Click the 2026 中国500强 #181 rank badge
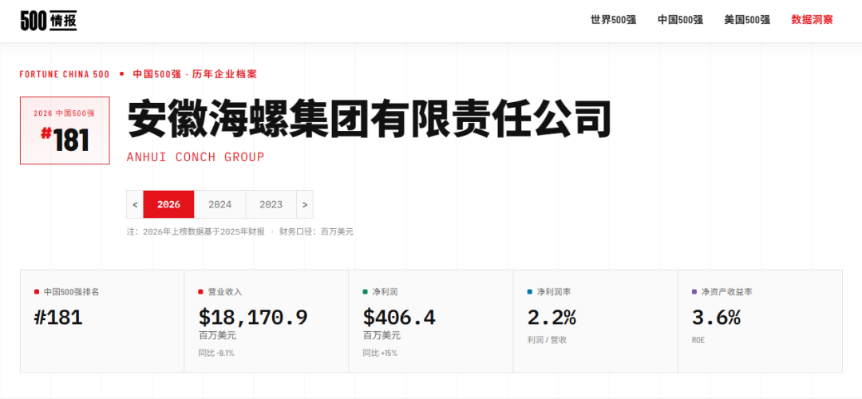 pos(65,130)
